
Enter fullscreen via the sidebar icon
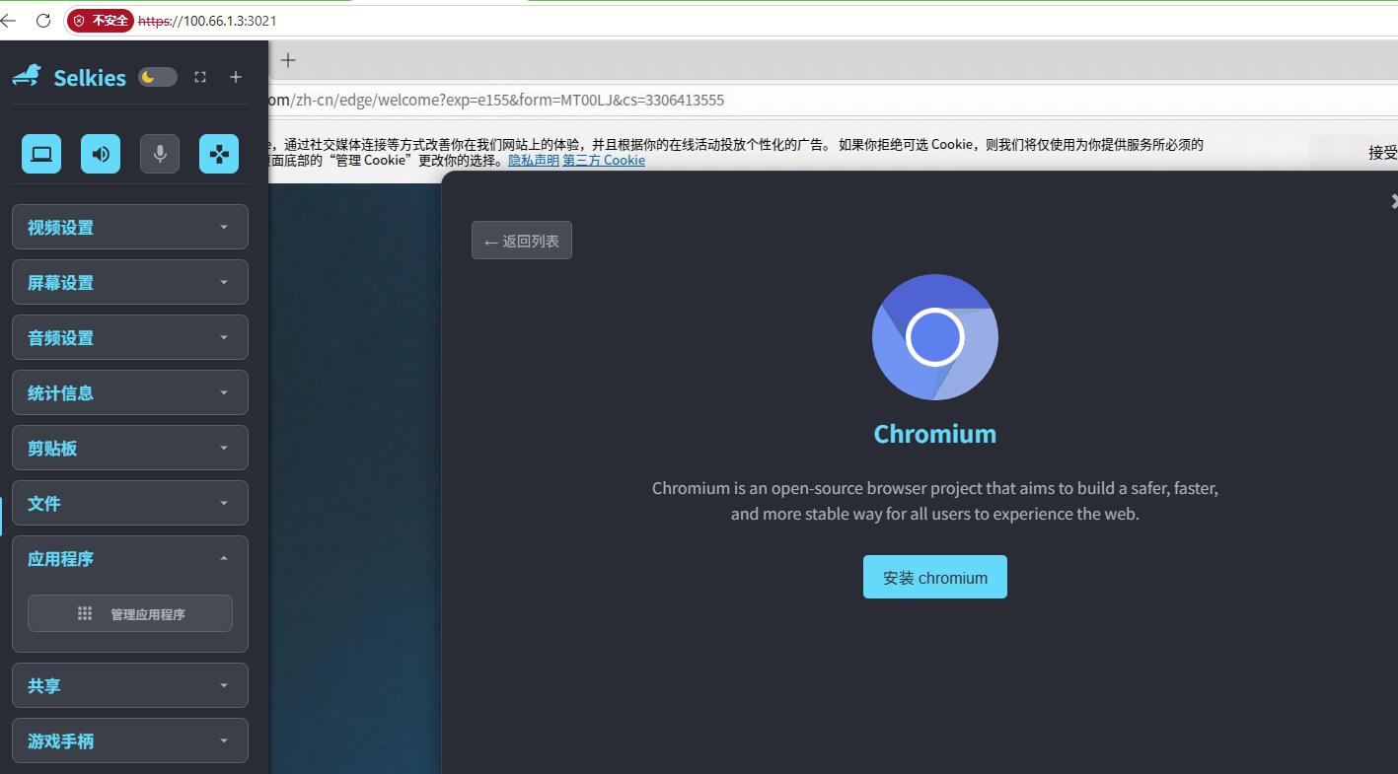[200, 77]
